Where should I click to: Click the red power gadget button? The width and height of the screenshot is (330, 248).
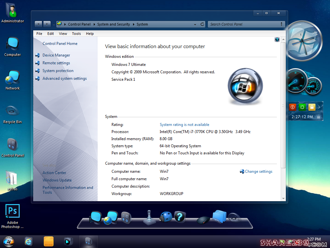coord(293,107)
